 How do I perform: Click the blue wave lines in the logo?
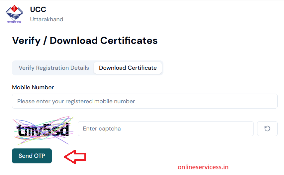[14, 16]
